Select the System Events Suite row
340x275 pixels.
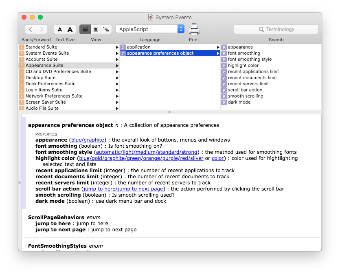click(69, 53)
